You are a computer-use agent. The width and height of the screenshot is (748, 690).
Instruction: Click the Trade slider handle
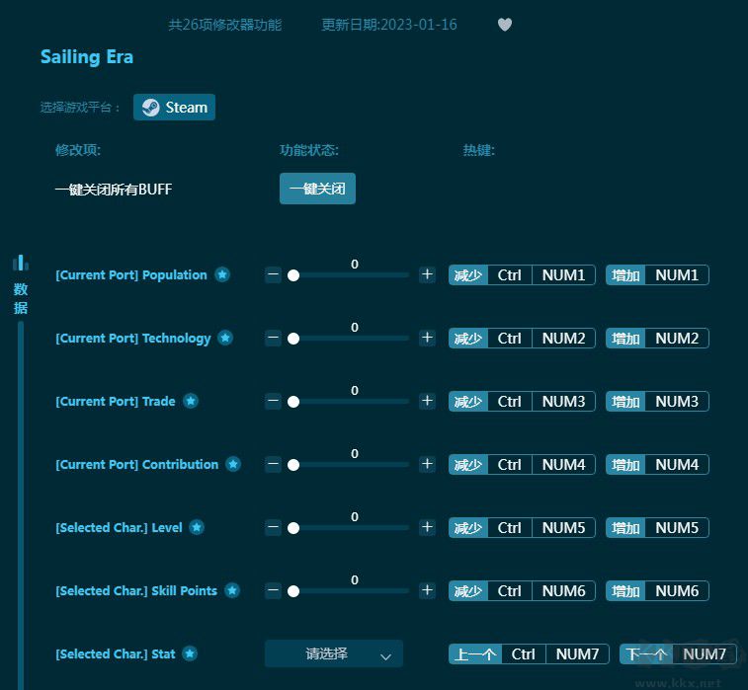293,402
